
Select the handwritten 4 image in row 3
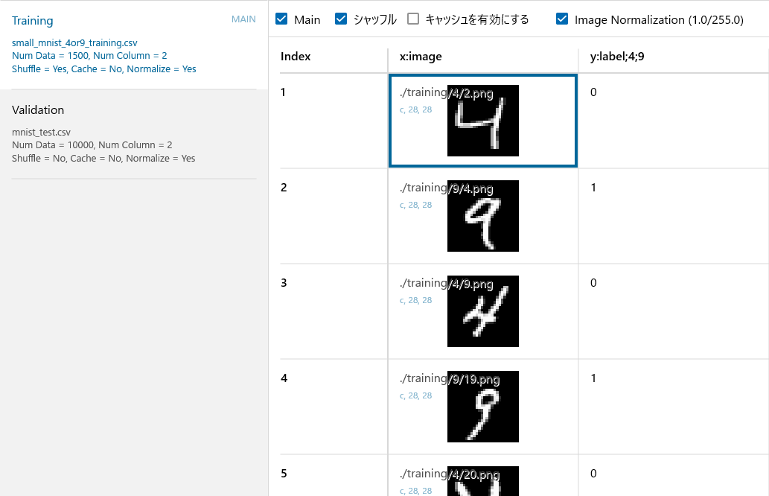tap(482, 311)
